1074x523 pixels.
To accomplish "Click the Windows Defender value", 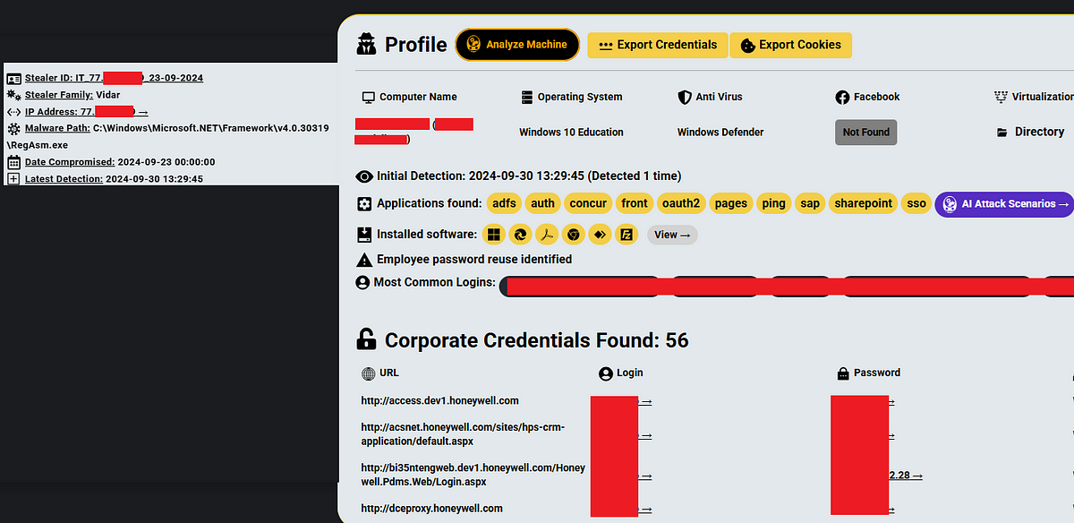I will click(720, 133).
